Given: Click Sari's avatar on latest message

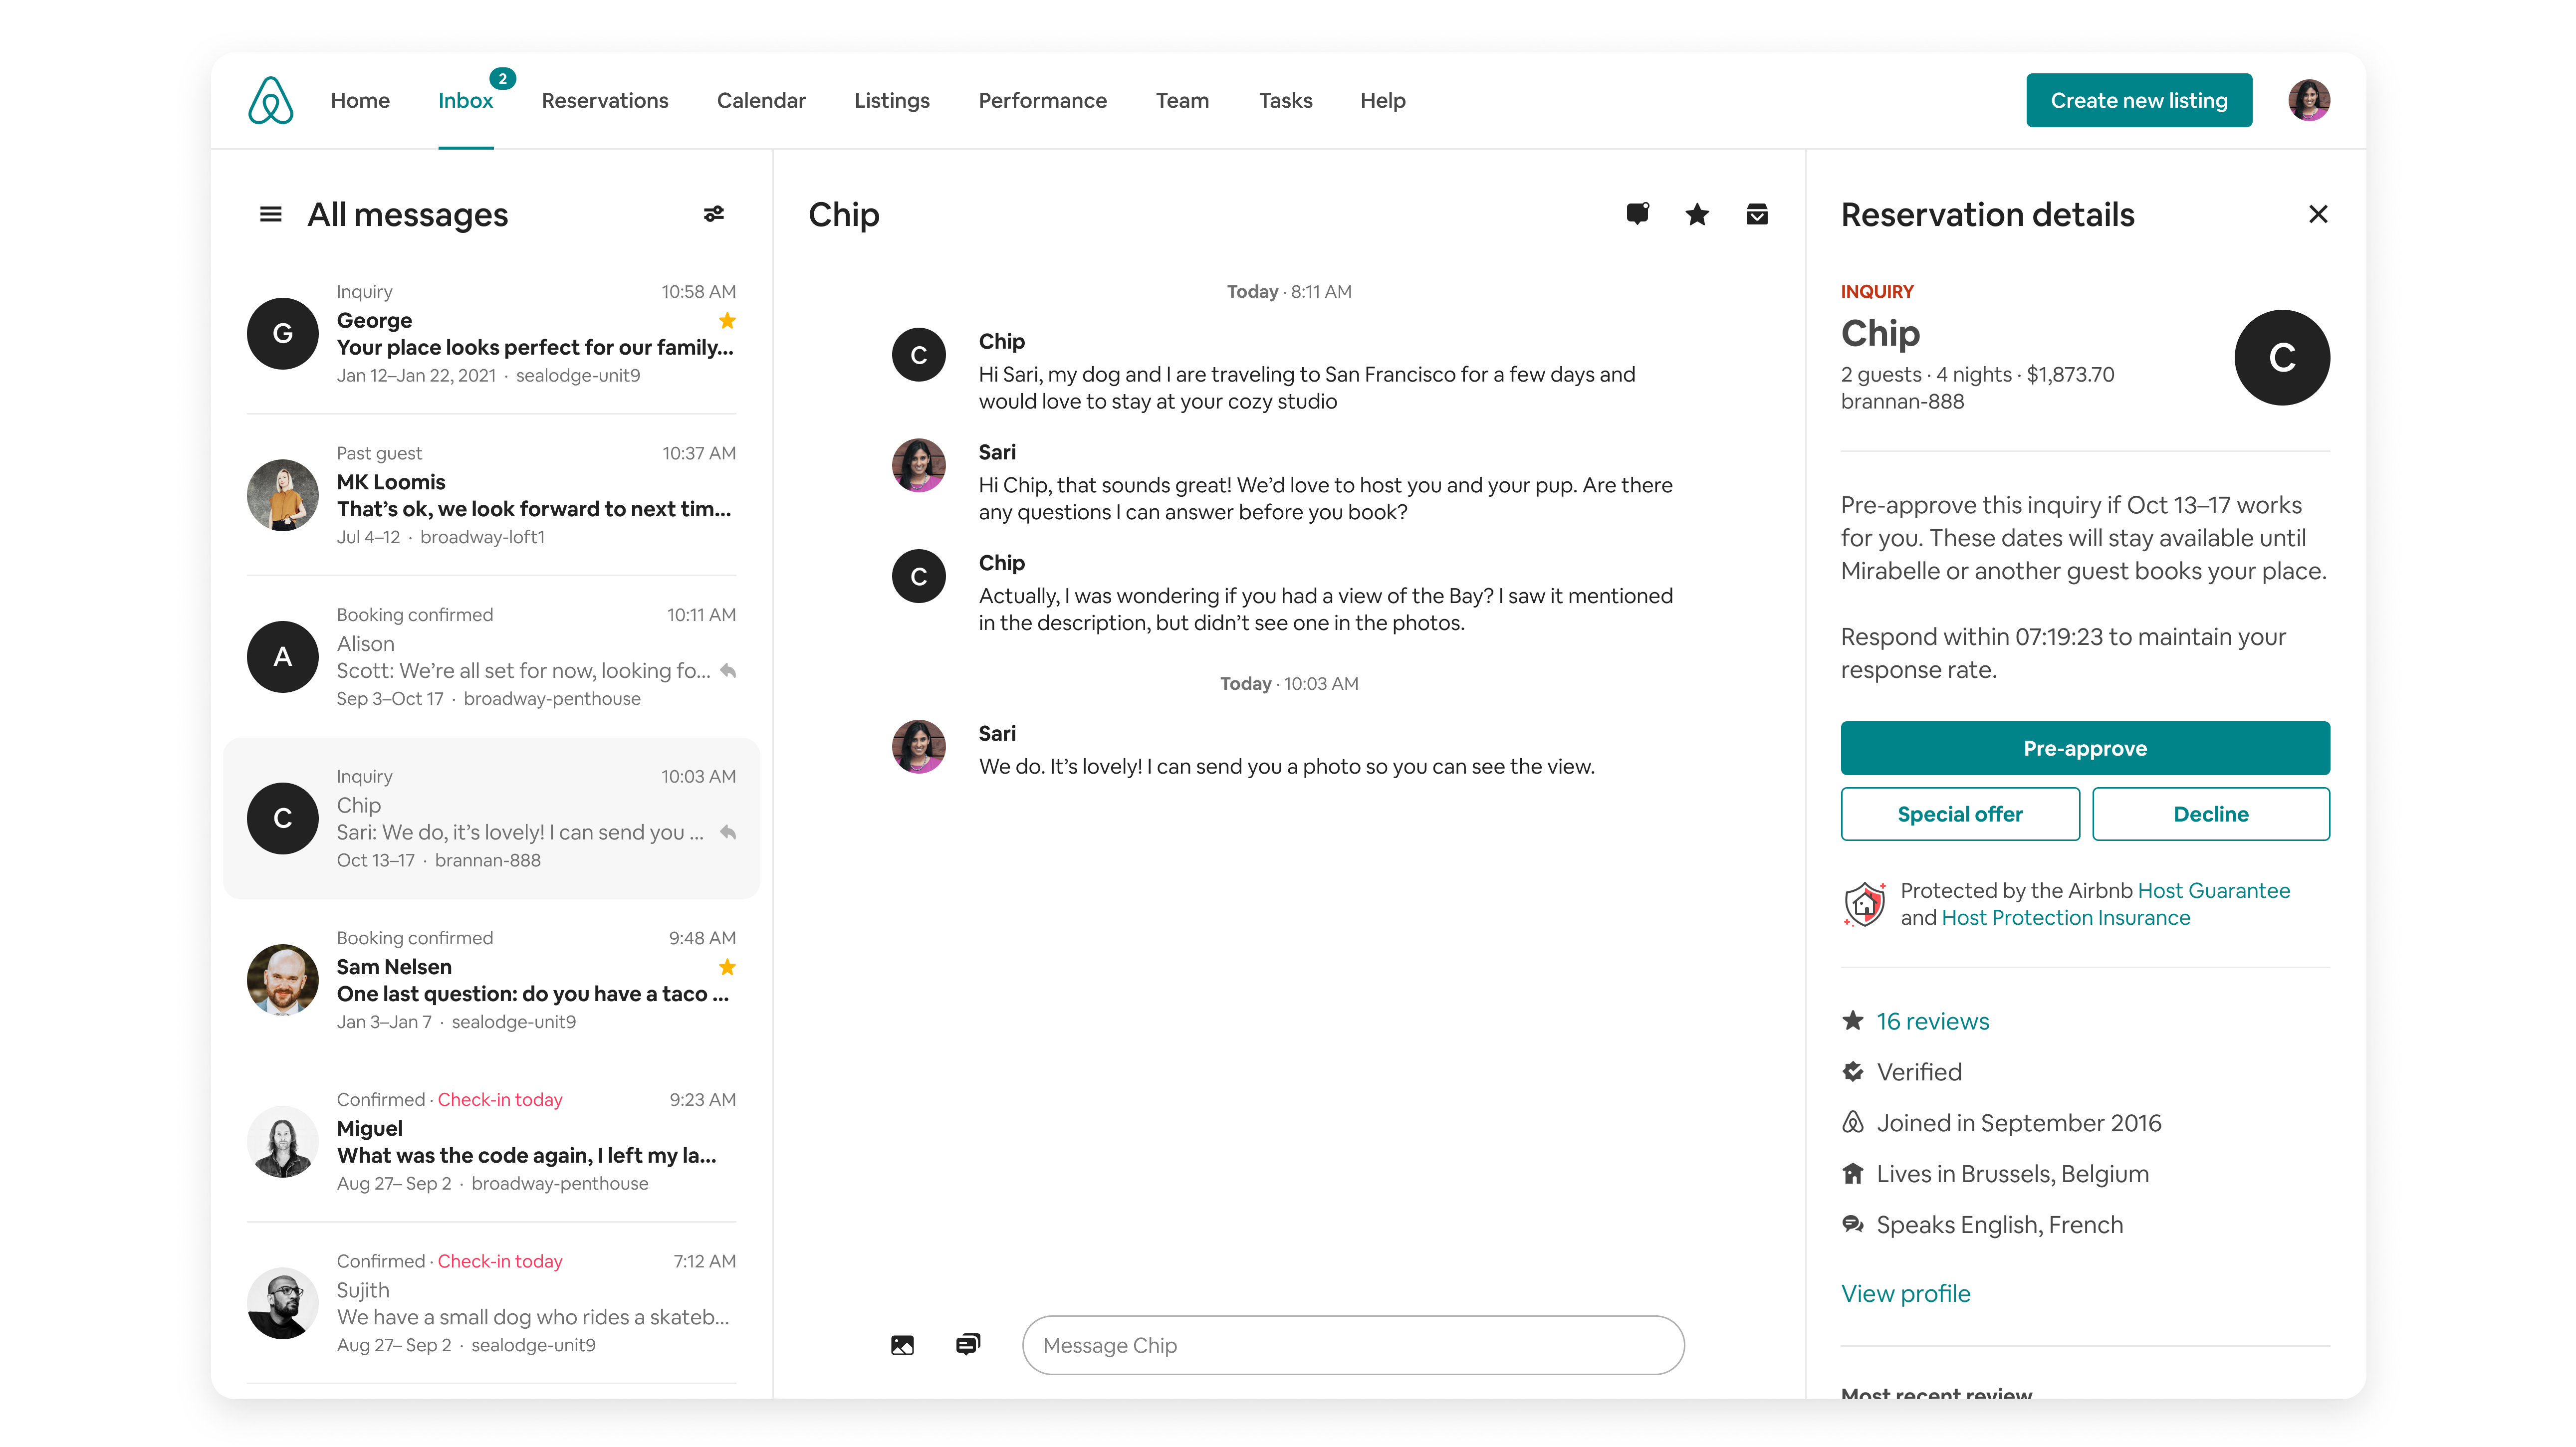Looking at the screenshot, I should pyautogui.click(x=918, y=747).
